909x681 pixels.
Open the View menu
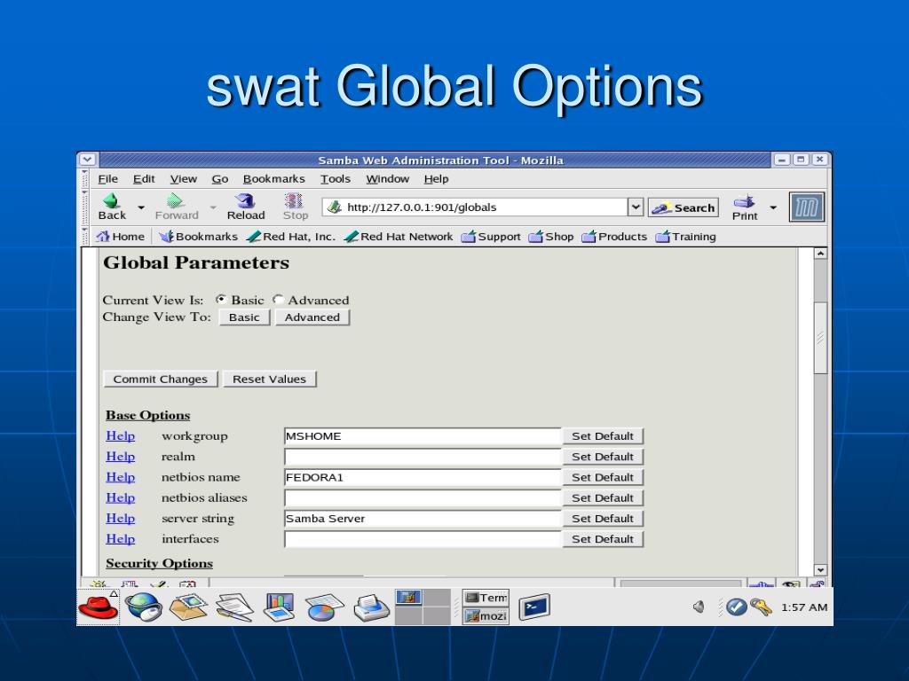[x=183, y=179]
